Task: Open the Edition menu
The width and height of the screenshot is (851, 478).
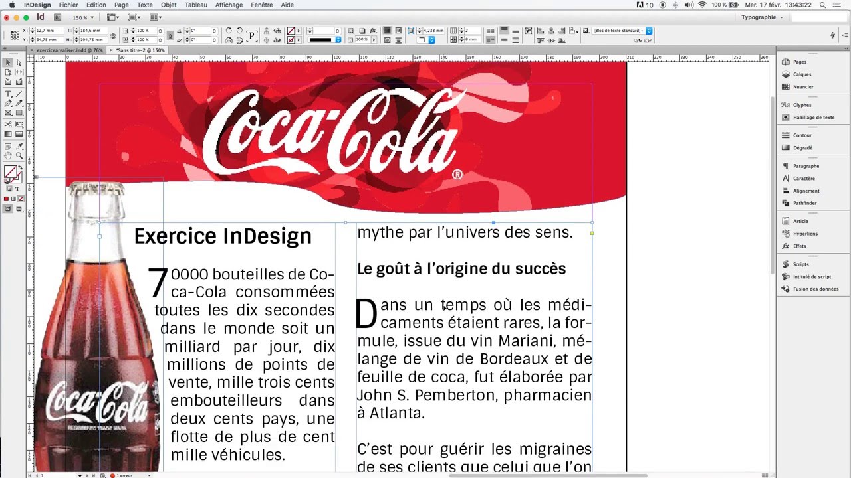Action: [96, 5]
